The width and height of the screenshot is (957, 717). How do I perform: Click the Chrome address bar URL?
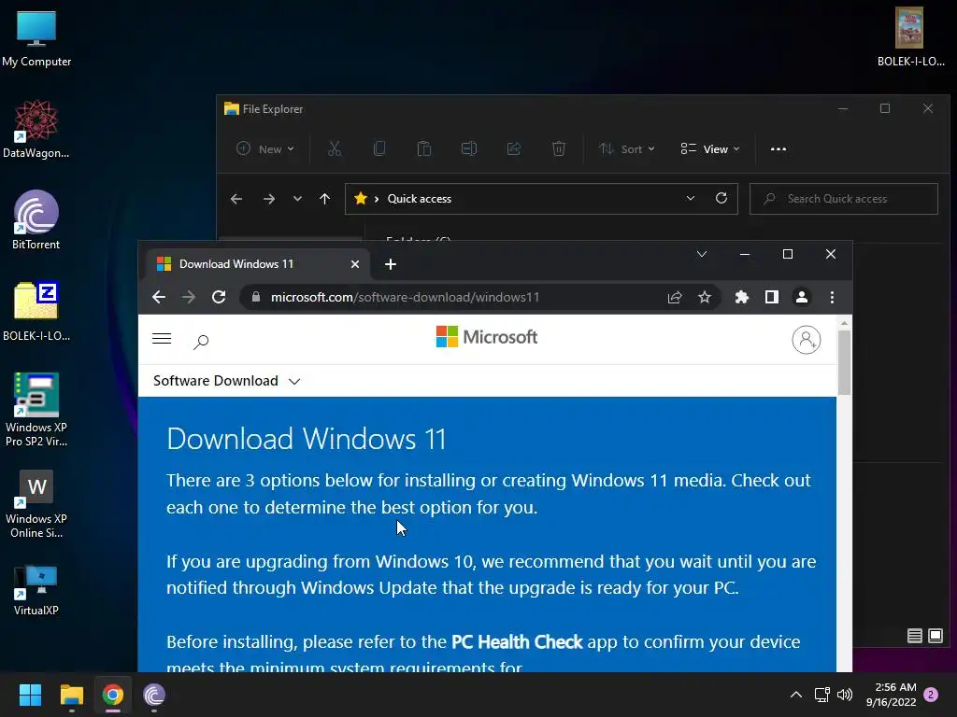(x=405, y=297)
